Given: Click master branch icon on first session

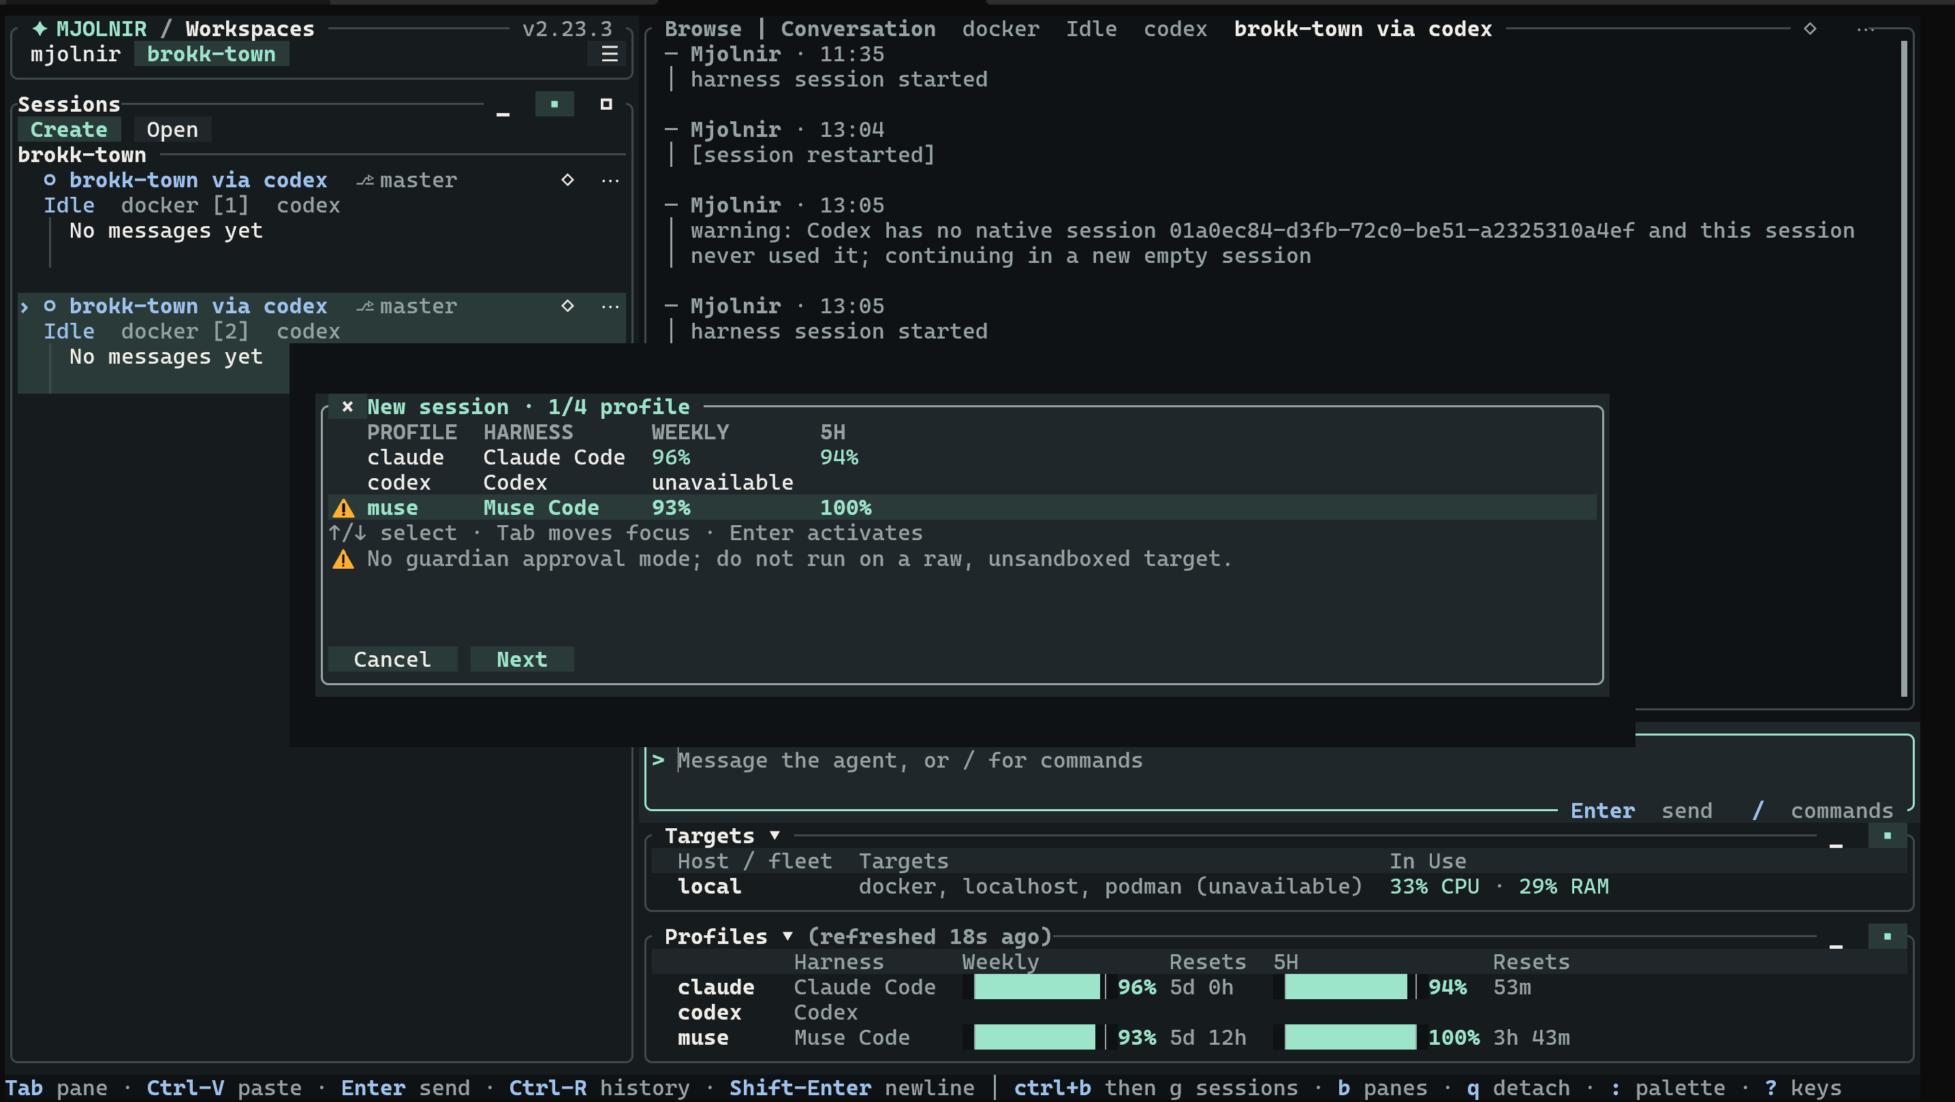Looking at the screenshot, I should tap(365, 180).
